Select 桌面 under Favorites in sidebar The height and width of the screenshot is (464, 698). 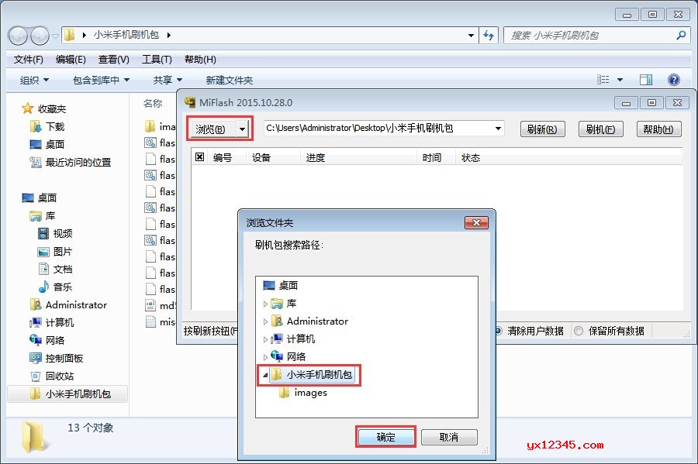(47, 144)
